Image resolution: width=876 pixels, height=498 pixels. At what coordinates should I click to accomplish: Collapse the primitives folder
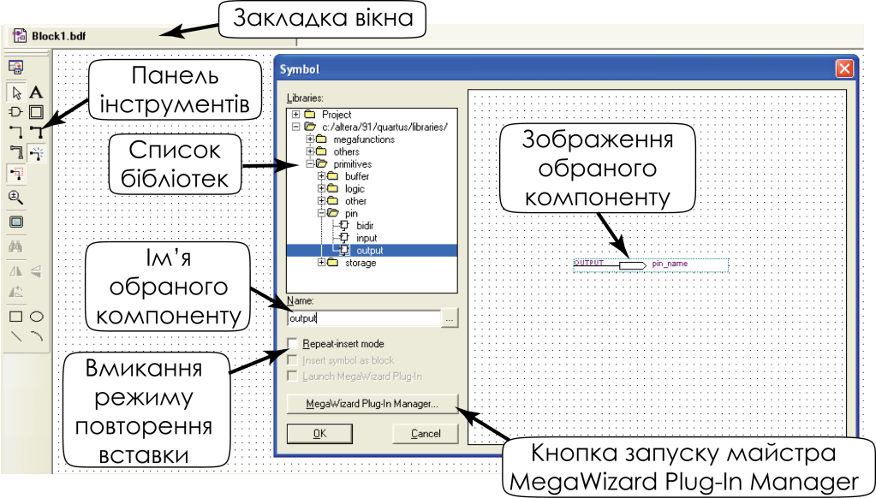tap(310, 163)
